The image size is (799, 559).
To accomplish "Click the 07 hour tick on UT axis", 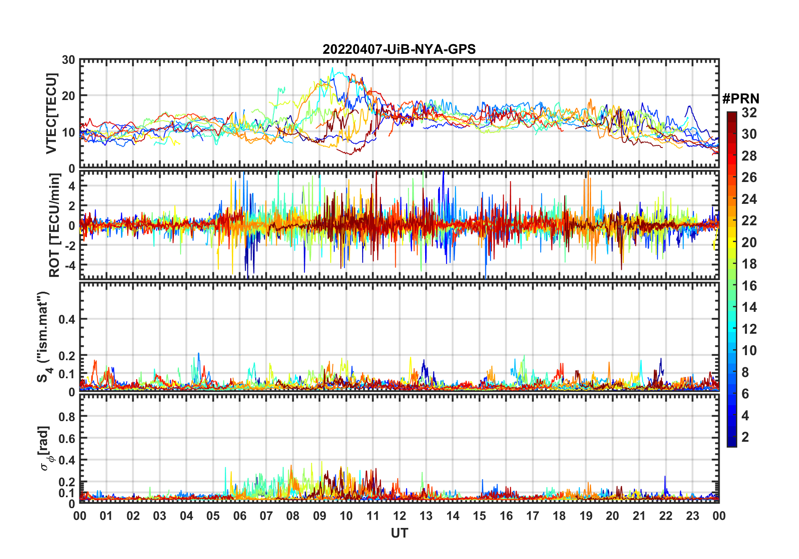I will (266, 516).
